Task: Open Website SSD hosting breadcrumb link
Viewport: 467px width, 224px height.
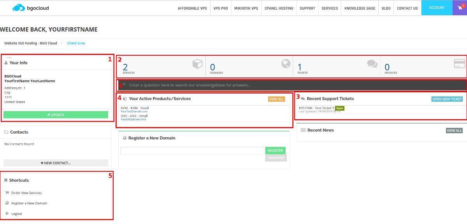Action: click(x=31, y=43)
